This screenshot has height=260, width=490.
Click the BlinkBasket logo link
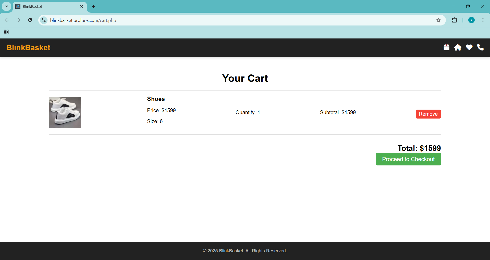(x=28, y=48)
